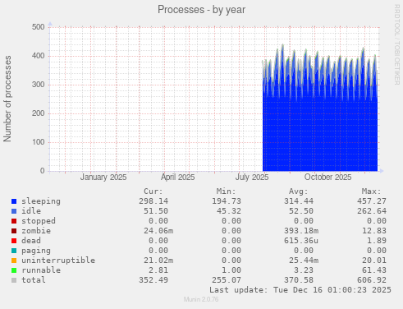Click the 200 y-axis value

click(x=39, y=113)
